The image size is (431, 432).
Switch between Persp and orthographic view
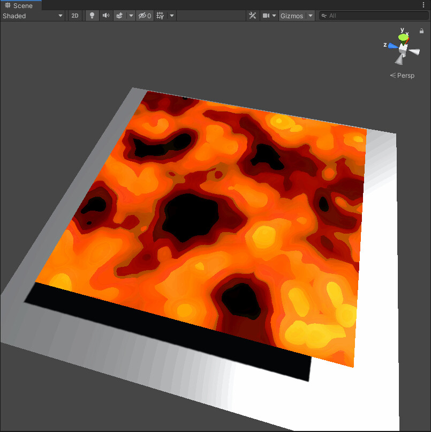[x=402, y=75]
